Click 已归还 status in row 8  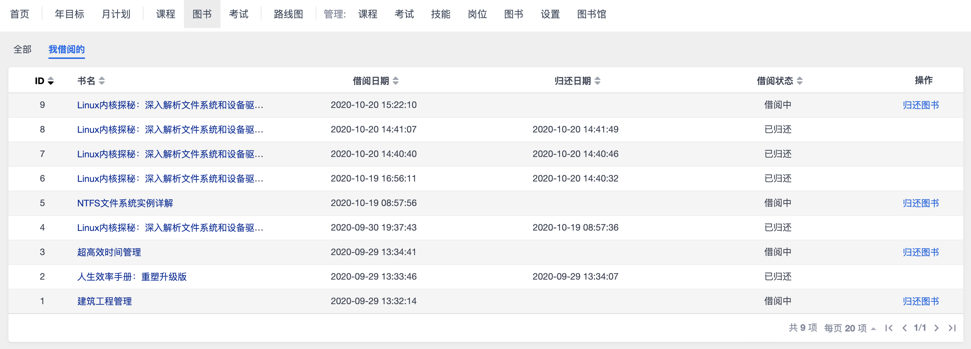coord(778,129)
